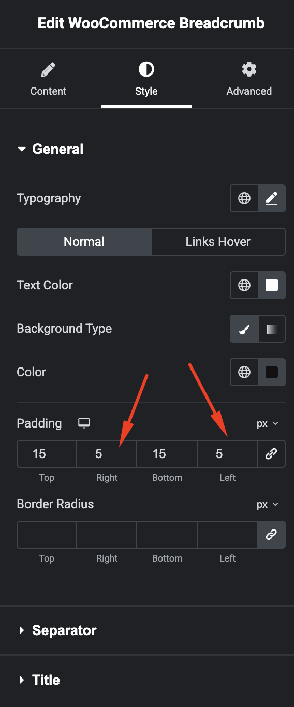294x707 pixels.
Task: Edit typography with the pencil icon
Action: click(x=272, y=198)
